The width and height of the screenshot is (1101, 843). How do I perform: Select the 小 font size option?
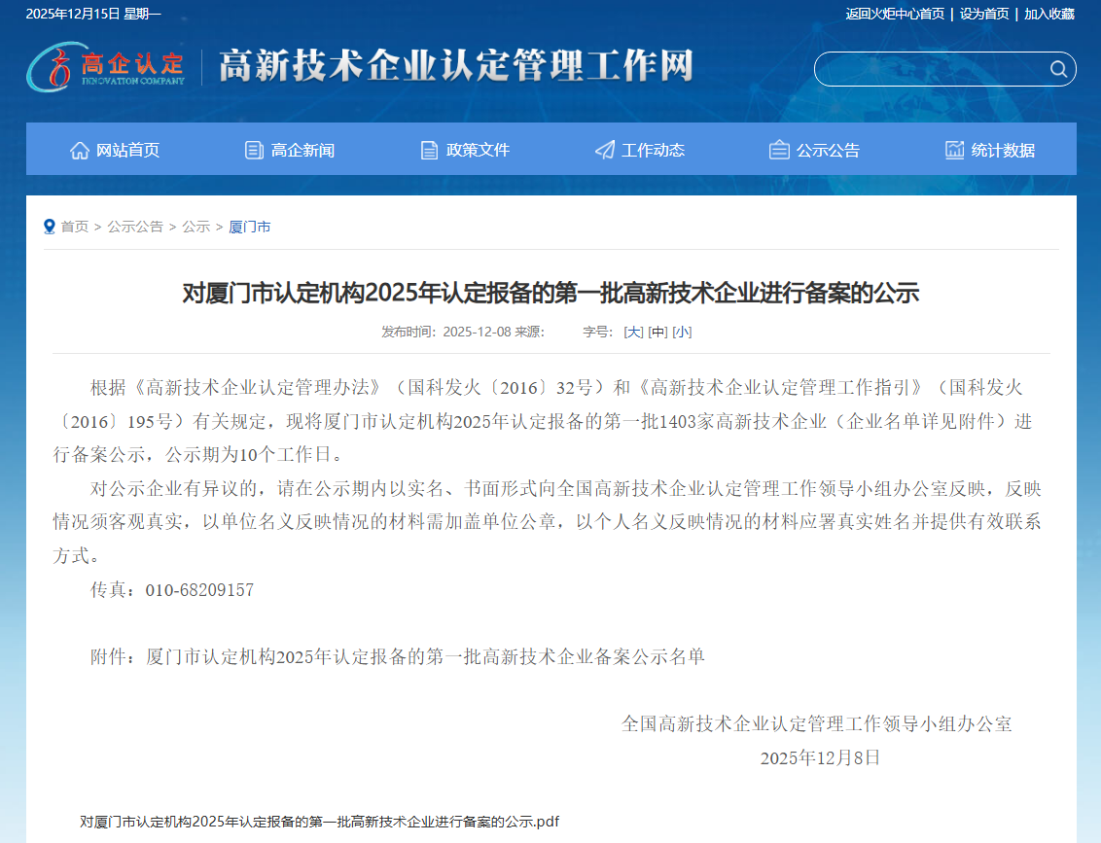682,332
